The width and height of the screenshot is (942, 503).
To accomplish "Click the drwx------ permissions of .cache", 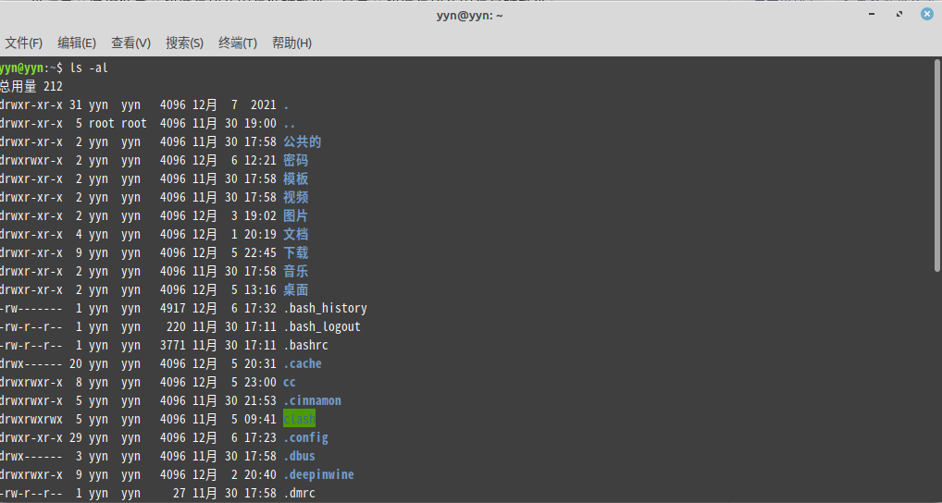I will [x=31, y=363].
